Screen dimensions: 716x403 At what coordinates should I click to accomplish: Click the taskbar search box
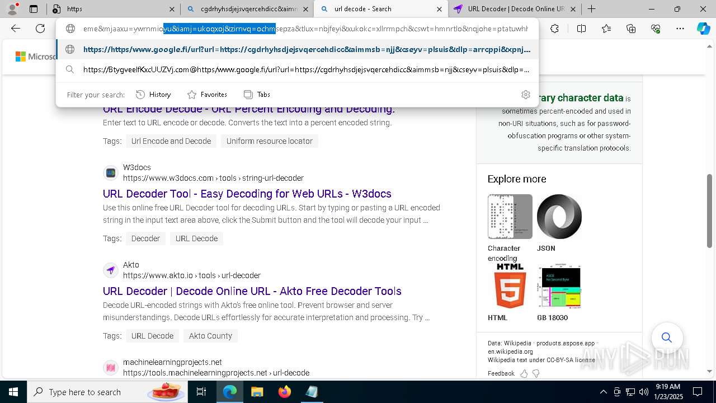(x=106, y=392)
